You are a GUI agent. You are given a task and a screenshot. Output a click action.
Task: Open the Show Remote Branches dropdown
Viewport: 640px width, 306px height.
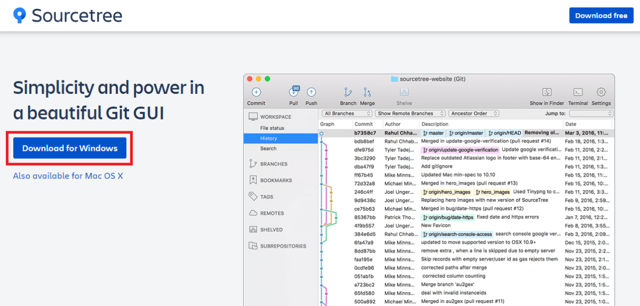click(410, 114)
